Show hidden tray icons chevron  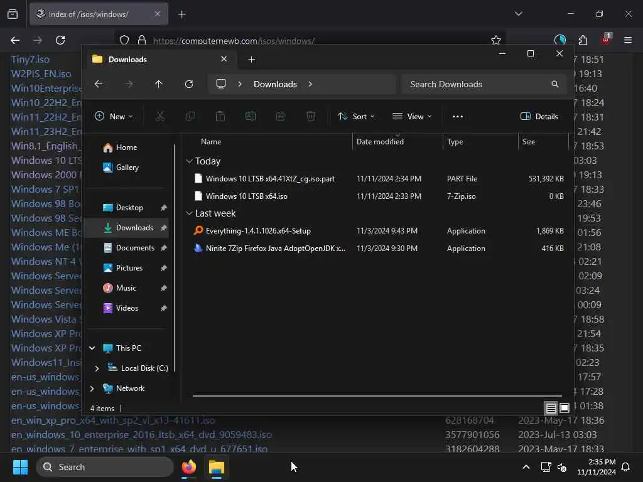pyautogui.click(x=526, y=467)
